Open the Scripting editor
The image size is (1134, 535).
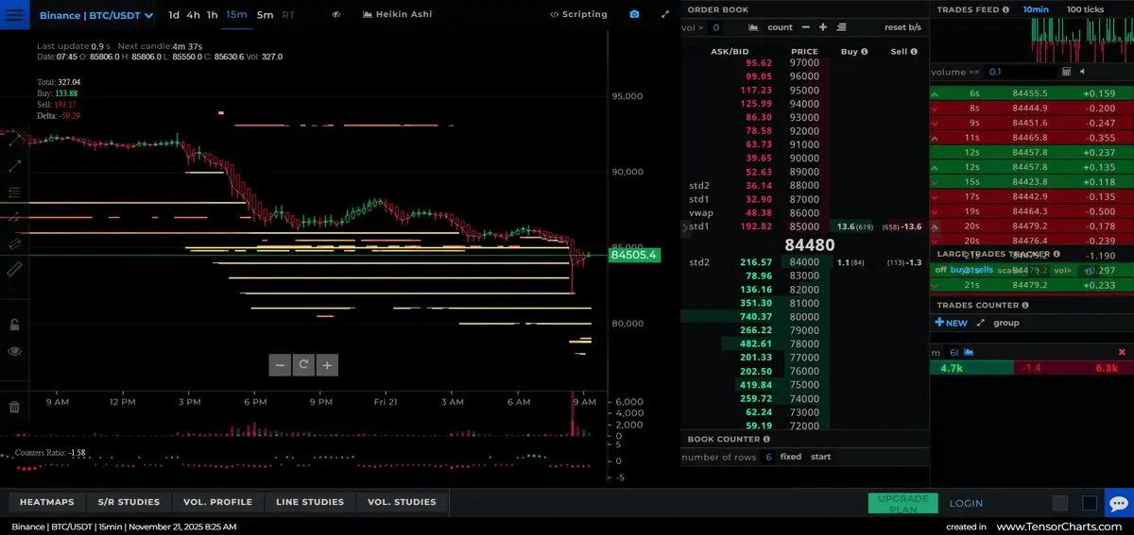pos(578,14)
